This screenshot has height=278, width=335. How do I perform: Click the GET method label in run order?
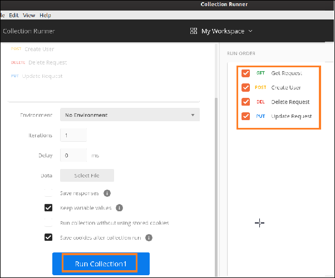[x=260, y=73]
